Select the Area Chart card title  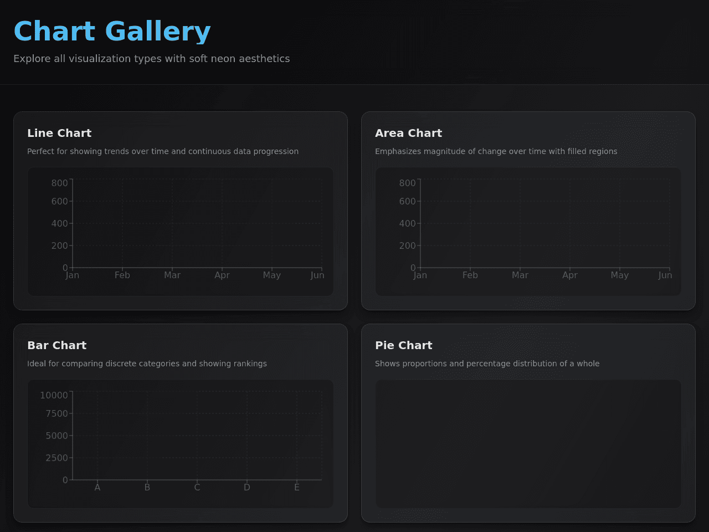[408, 133]
